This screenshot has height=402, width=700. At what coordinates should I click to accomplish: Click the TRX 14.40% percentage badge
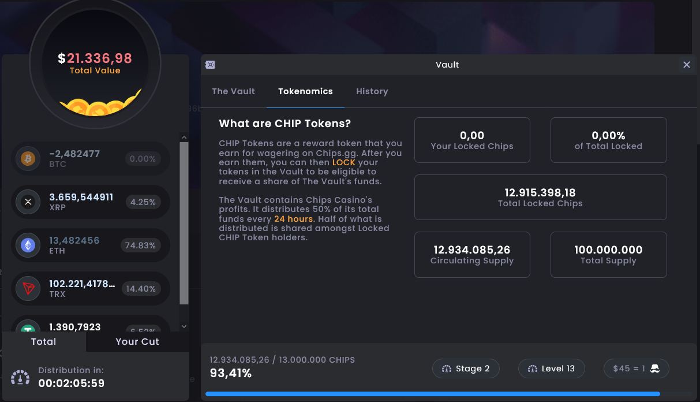[141, 289]
